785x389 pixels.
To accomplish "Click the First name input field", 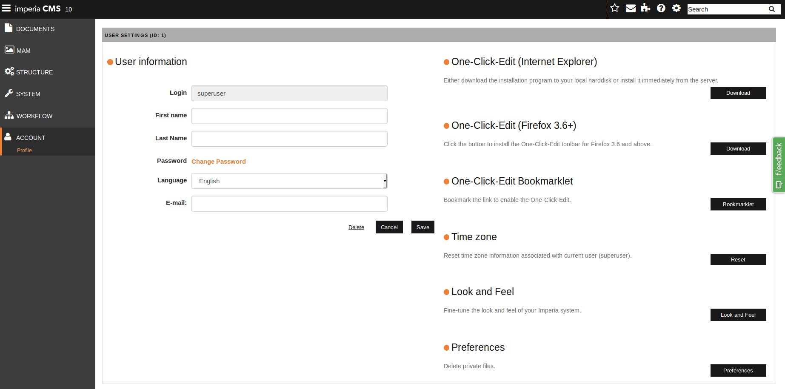I will point(289,116).
